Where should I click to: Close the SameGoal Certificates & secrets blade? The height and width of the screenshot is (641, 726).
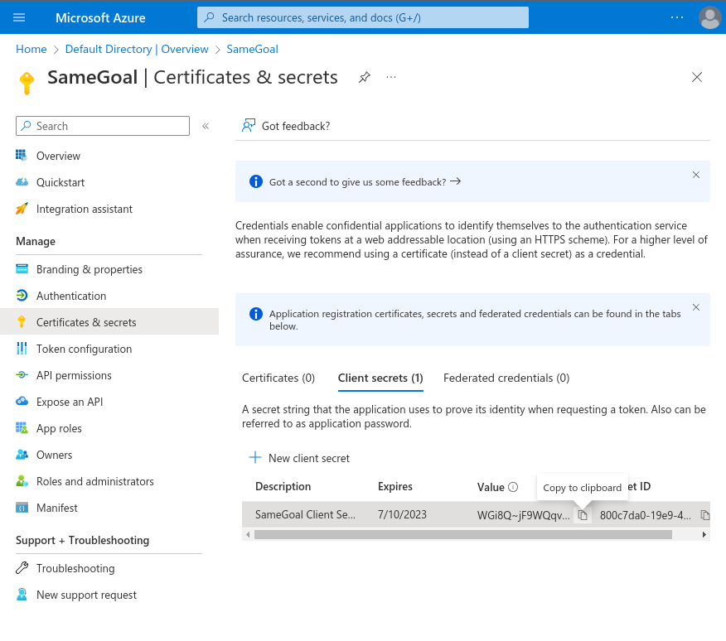click(697, 77)
